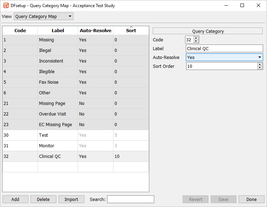Click the Code column header

pyautogui.click(x=20, y=31)
